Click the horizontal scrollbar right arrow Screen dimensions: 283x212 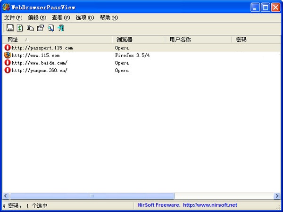tap(277, 196)
